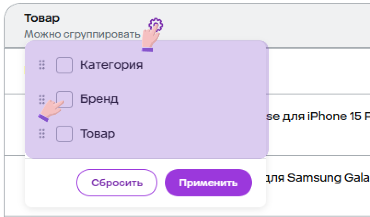Grab the drag handle beside Категория
370x217 pixels.
coord(42,65)
